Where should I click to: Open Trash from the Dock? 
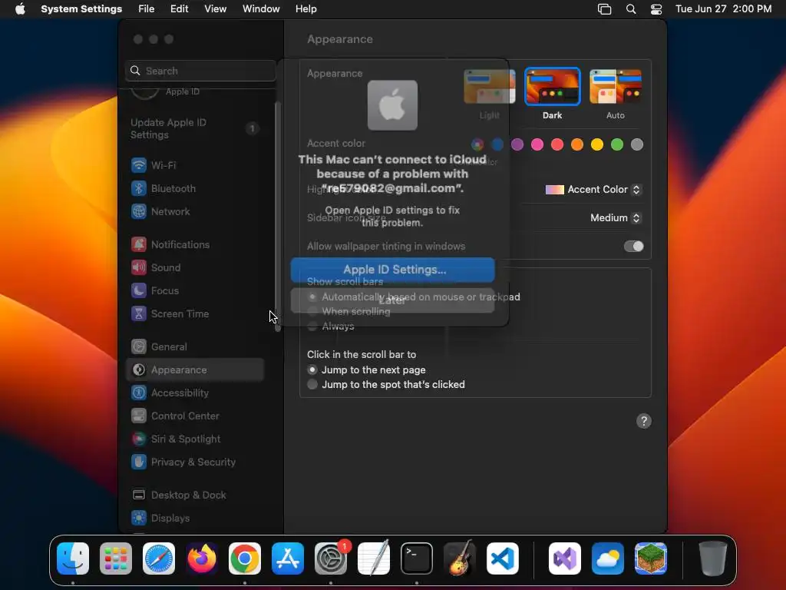pyautogui.click(x=712, y=559)
